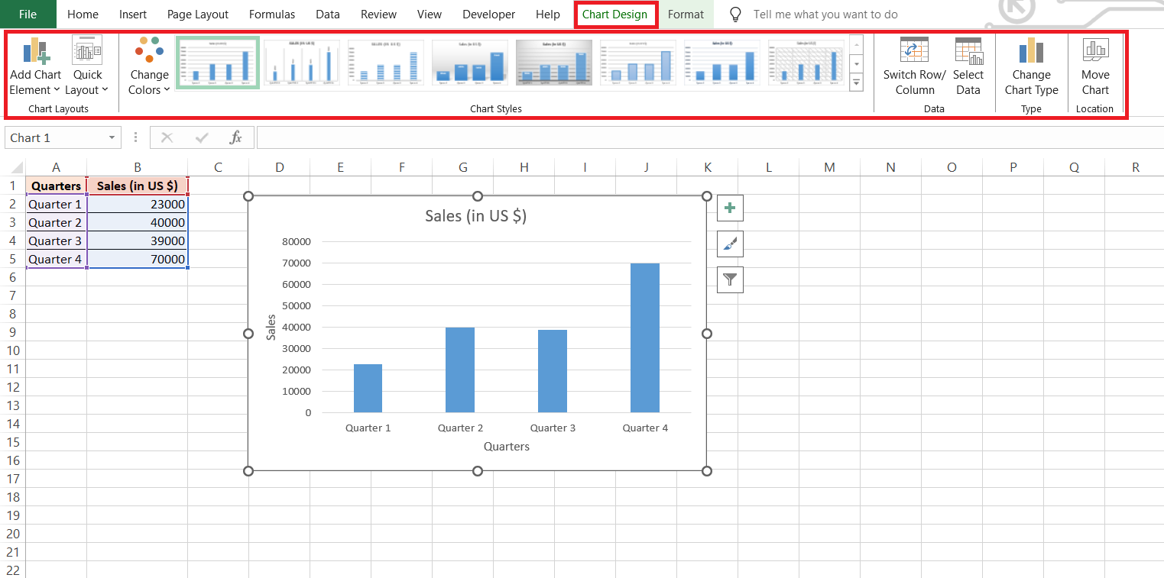Open the Add Chart Element menu
1164x578 pixels.
click(35, 66)
